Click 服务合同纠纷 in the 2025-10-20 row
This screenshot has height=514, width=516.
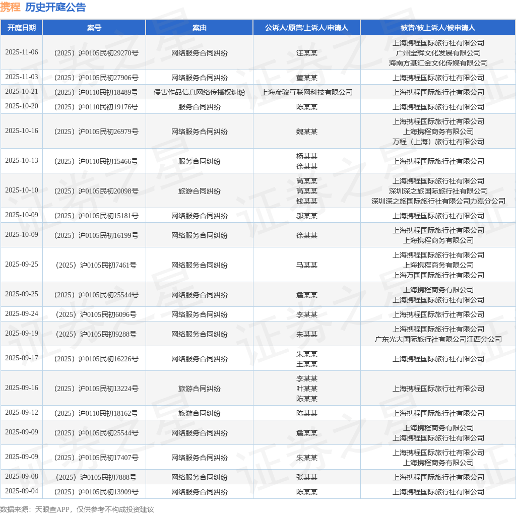pyautogui.click(x=200, y=107)
